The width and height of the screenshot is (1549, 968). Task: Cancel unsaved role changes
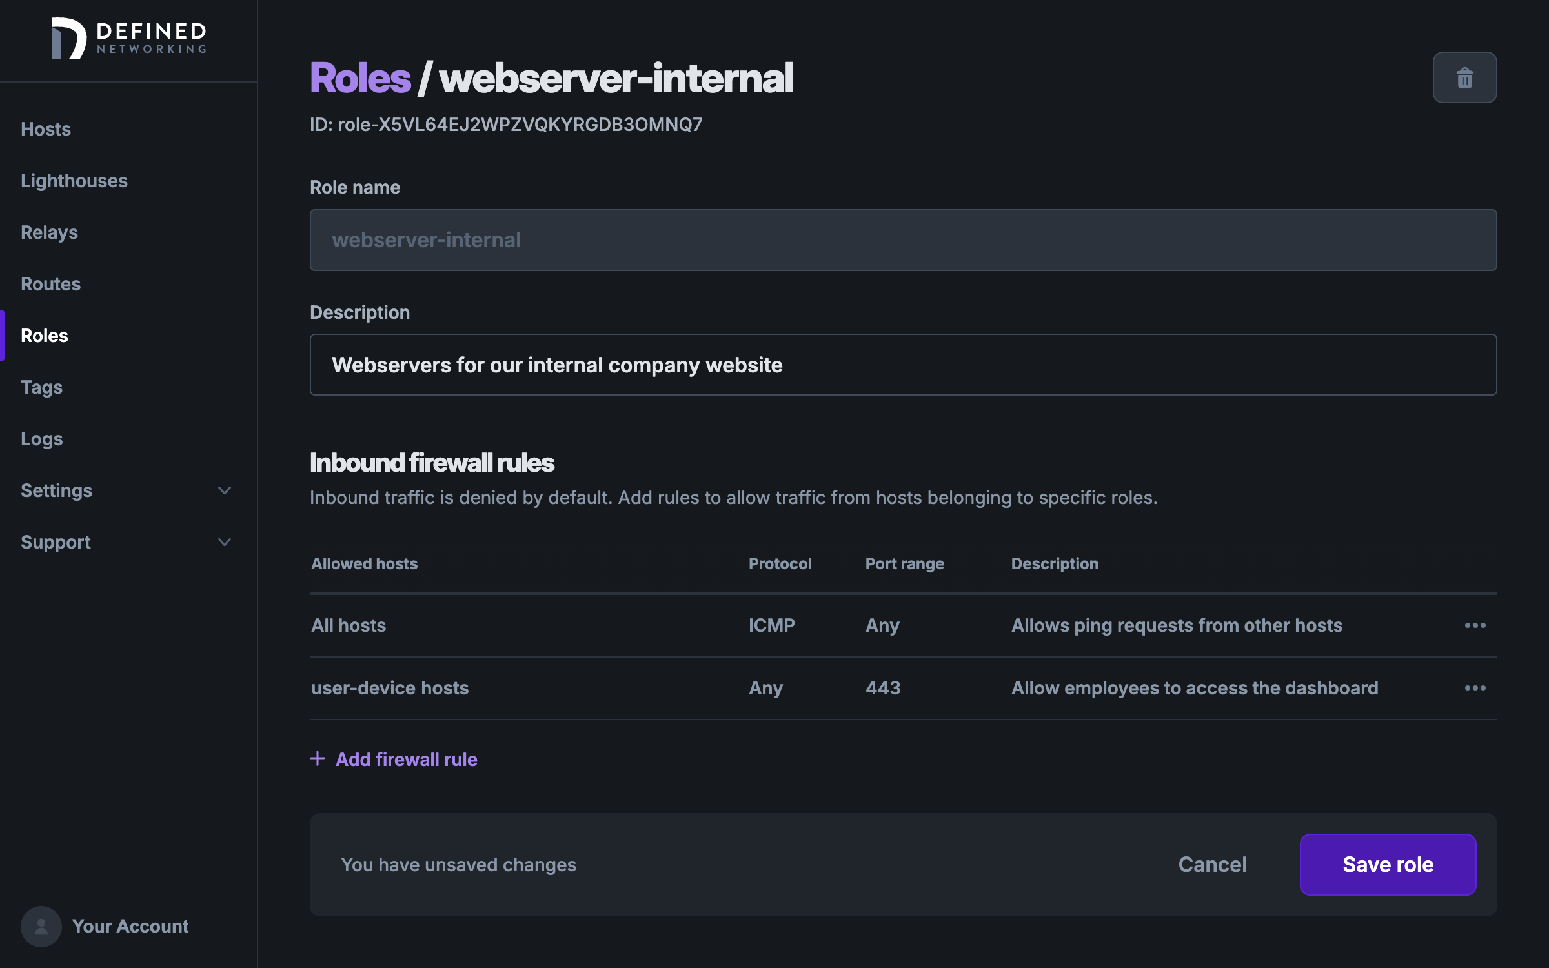point(1212,862)
